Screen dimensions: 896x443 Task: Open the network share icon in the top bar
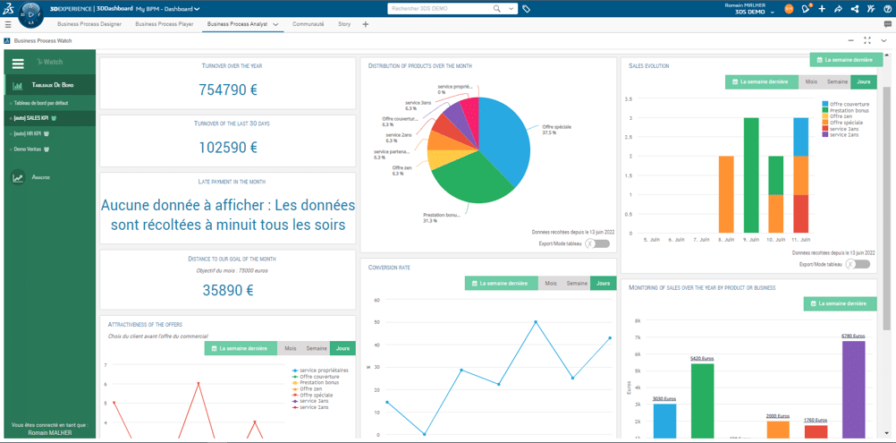point(854,9)
